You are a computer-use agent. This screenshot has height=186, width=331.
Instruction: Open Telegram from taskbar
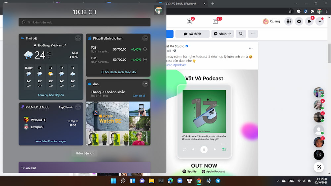point(218,181)
